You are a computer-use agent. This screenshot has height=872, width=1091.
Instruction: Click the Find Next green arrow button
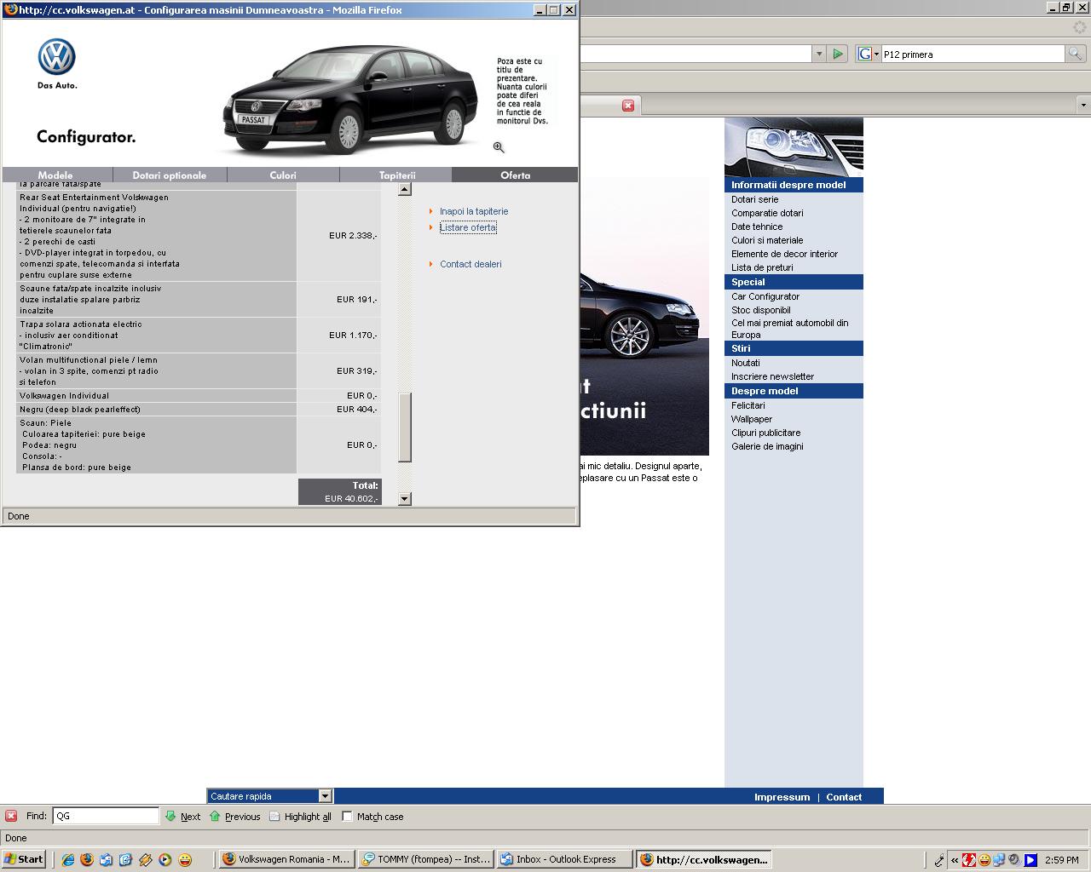coord(182,817)
